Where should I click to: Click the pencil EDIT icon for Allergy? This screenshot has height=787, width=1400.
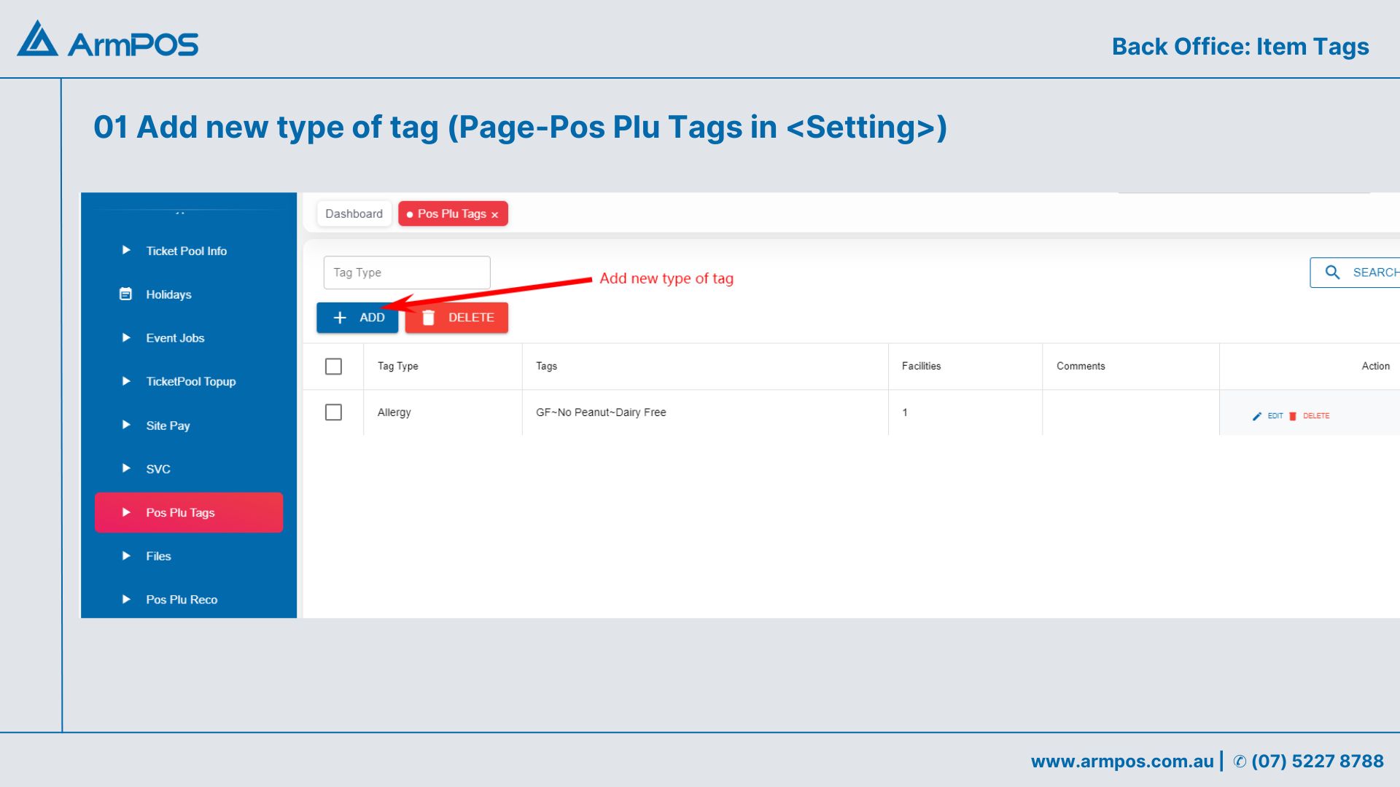pos(1257,416)
